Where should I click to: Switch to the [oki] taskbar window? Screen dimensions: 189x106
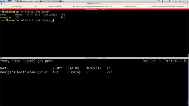62,1
